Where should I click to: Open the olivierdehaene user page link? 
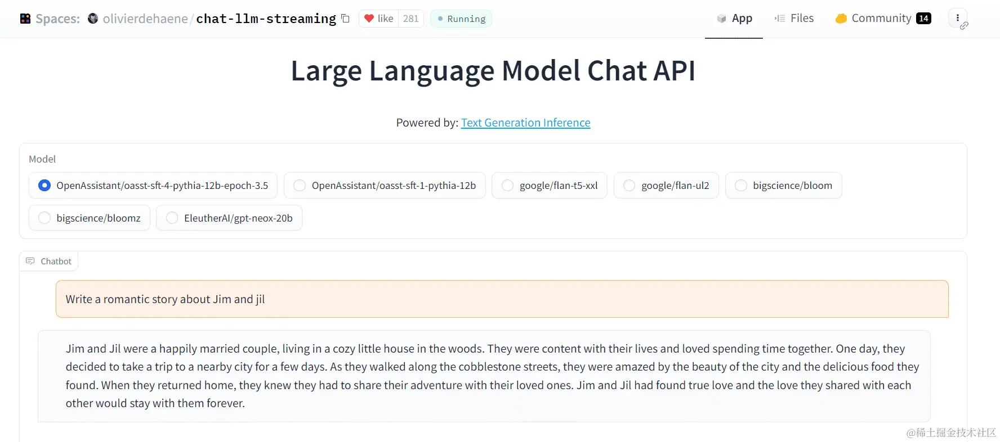pos(145,19)
